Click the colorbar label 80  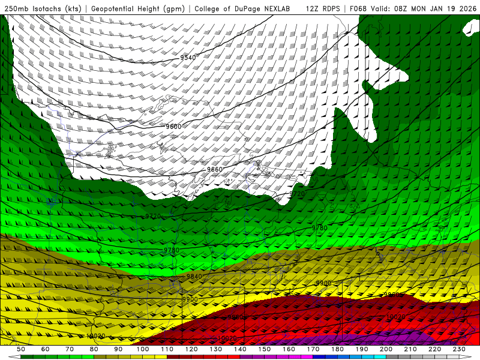pyautogui.click(x=94, y=349)
